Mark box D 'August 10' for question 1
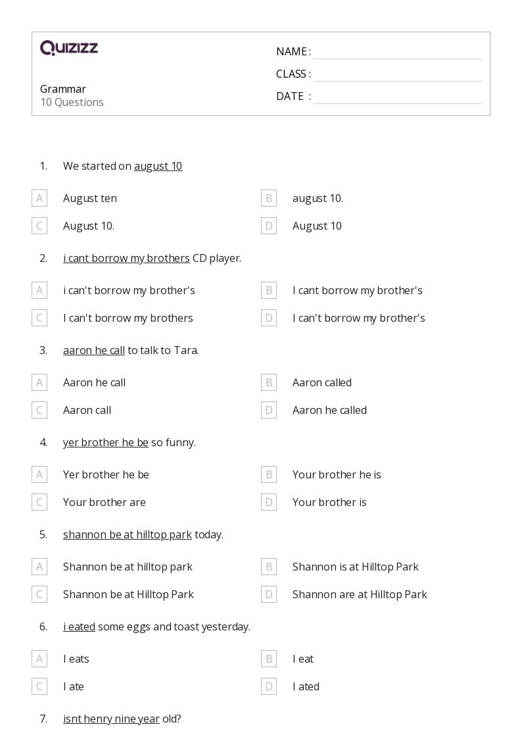522x739 pixels. click(269, 226)
